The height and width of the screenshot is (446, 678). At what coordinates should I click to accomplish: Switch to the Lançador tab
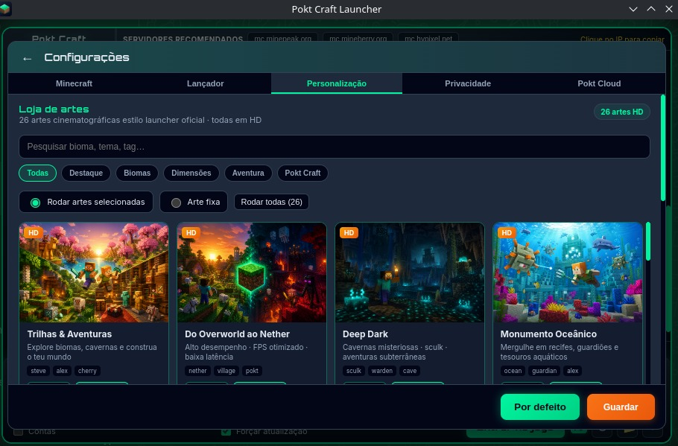coord(206,83)
